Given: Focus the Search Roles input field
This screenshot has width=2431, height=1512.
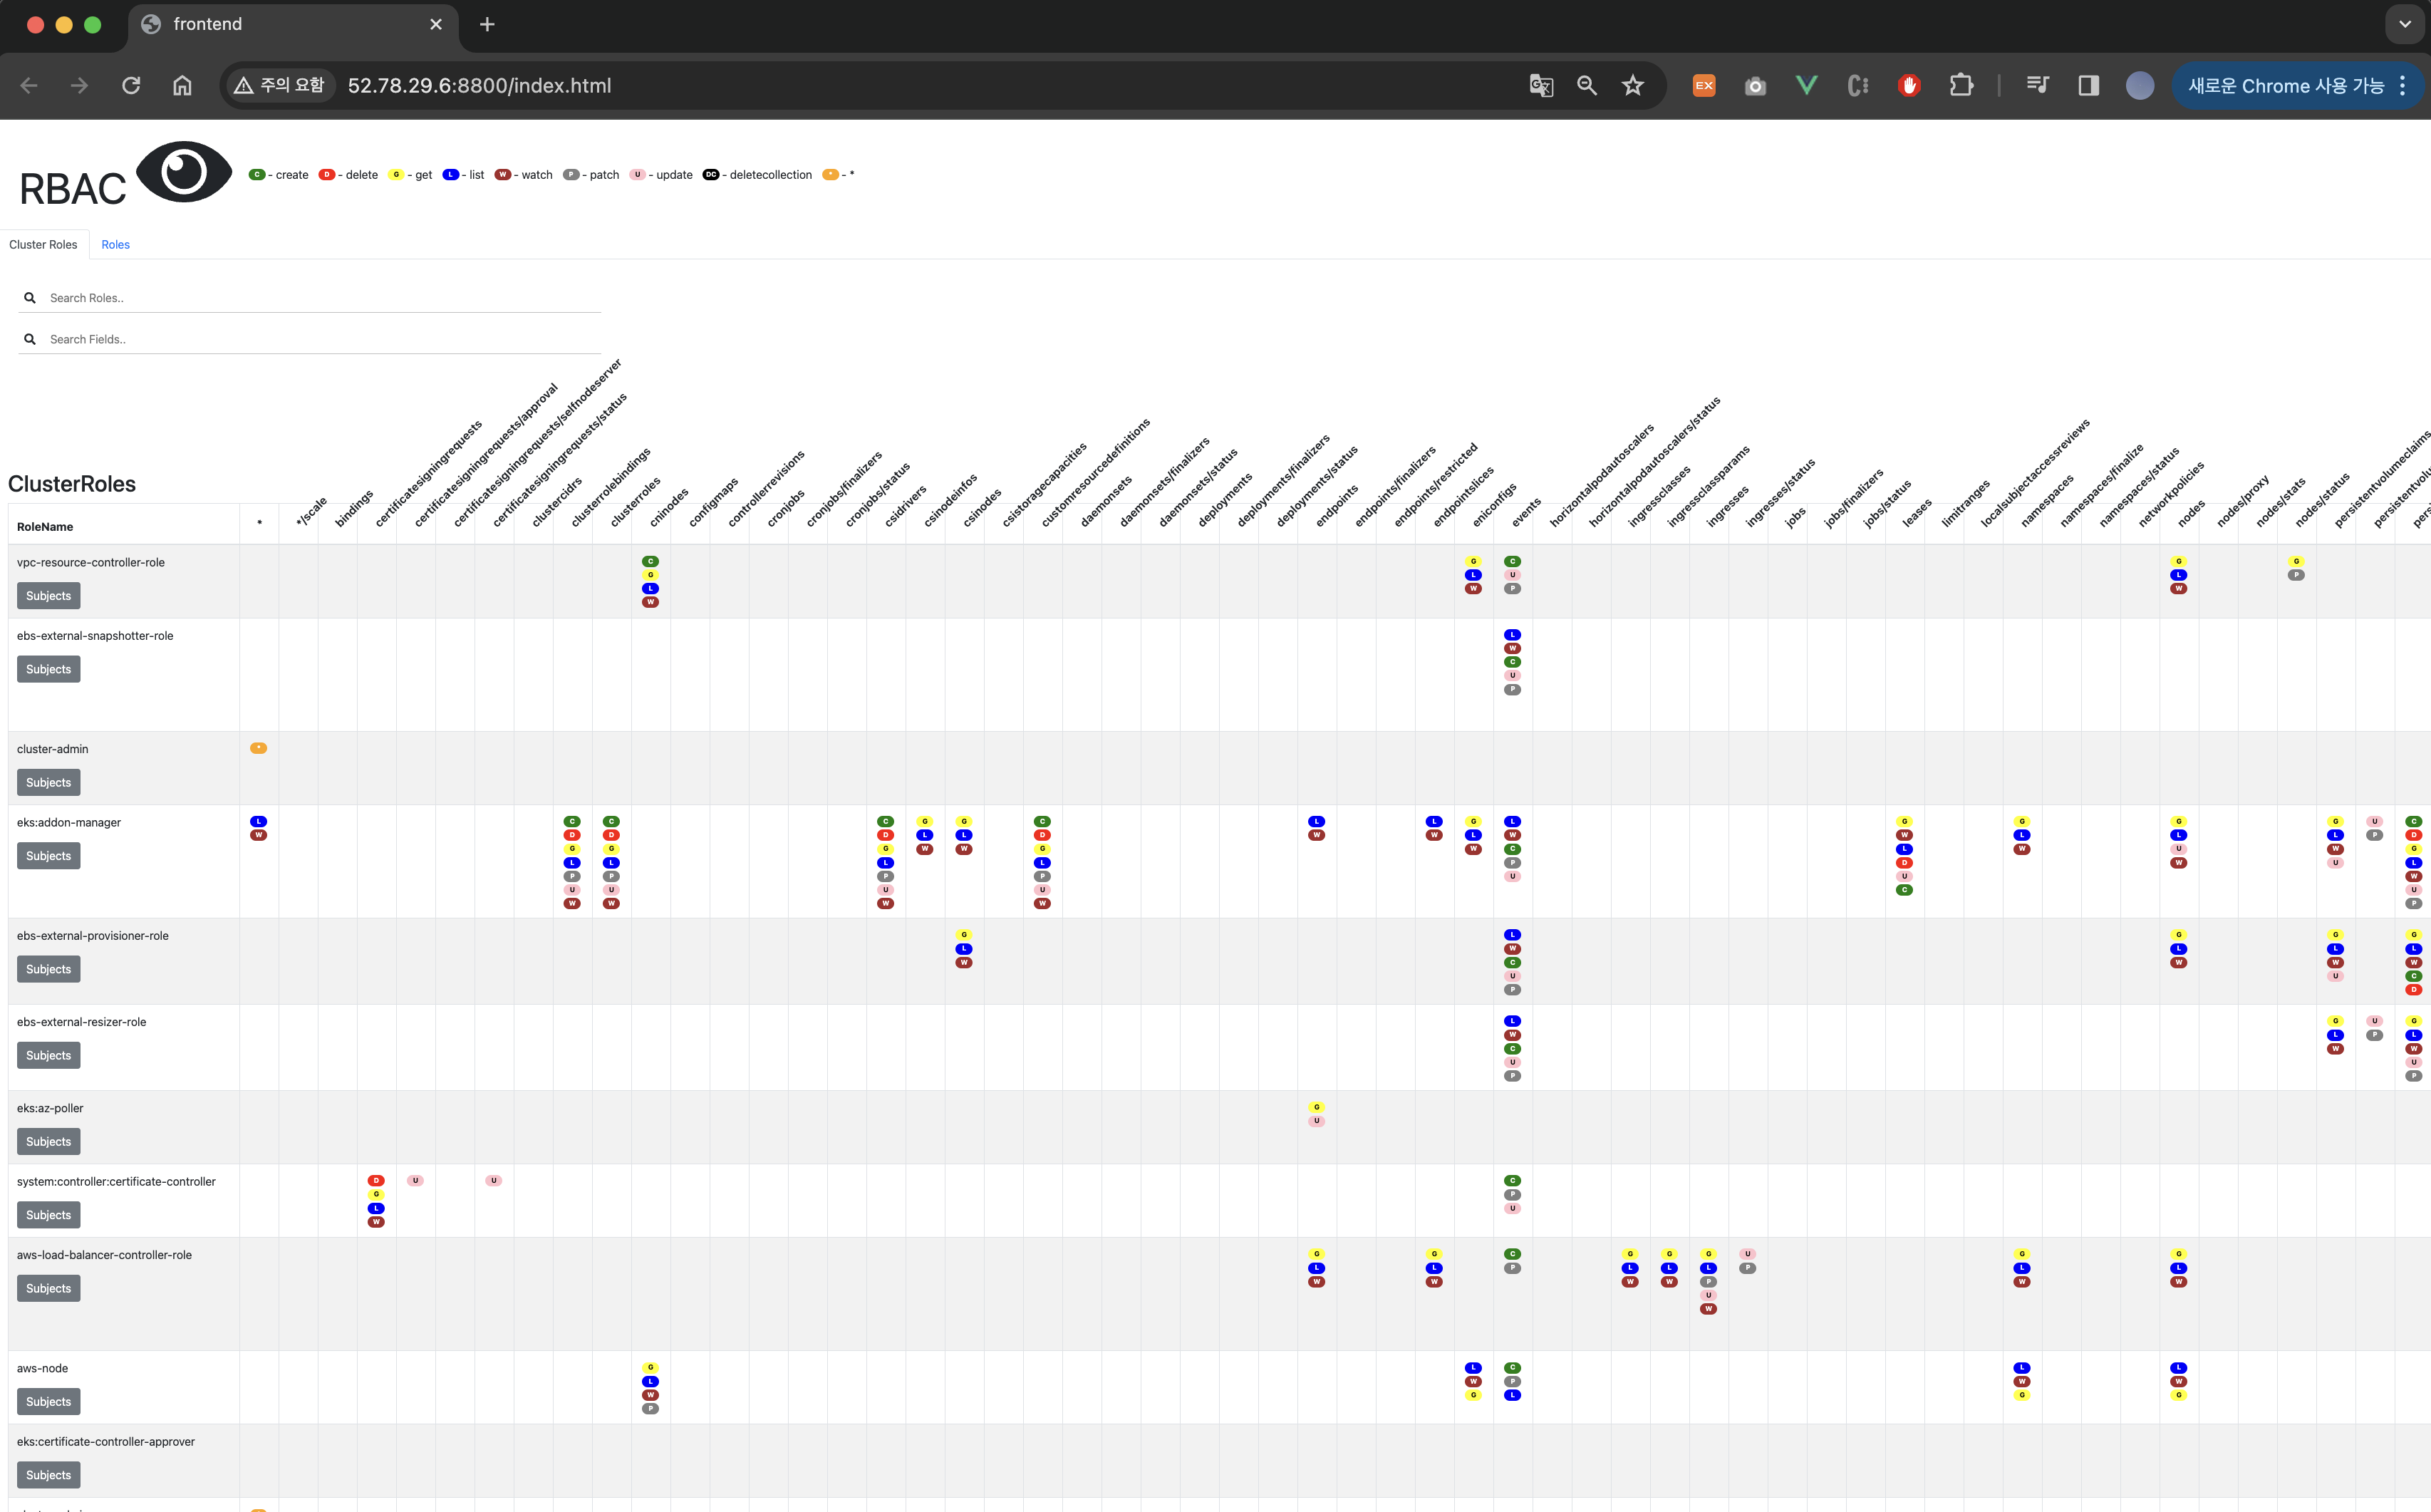Looking at the screenshot, I should point(320,298).
